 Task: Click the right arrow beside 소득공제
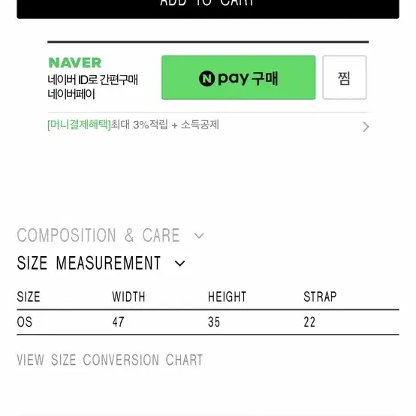(366, 127)
